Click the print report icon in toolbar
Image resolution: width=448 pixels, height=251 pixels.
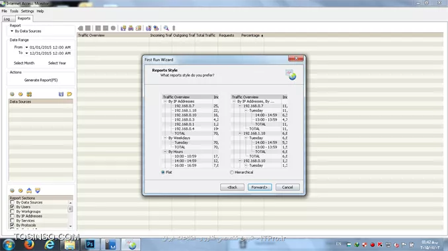131,28
